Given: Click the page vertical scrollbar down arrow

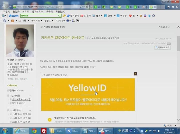Looking at the screenshot, I should pyautogui.click(x=178, y=120).
